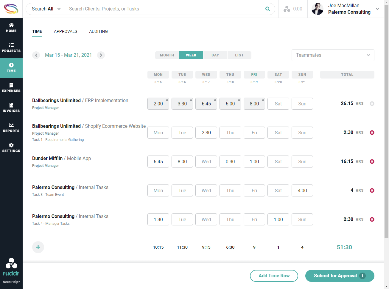Click the round plus button to add a row
The width and height of the screenshot is (389, 289).
point(38,247)
